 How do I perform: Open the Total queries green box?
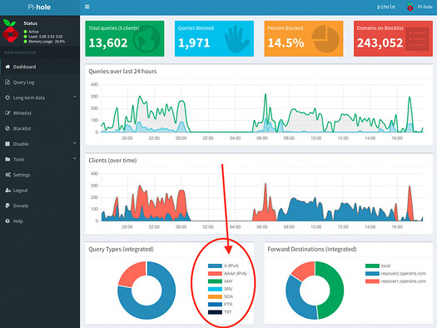(125, 38)
